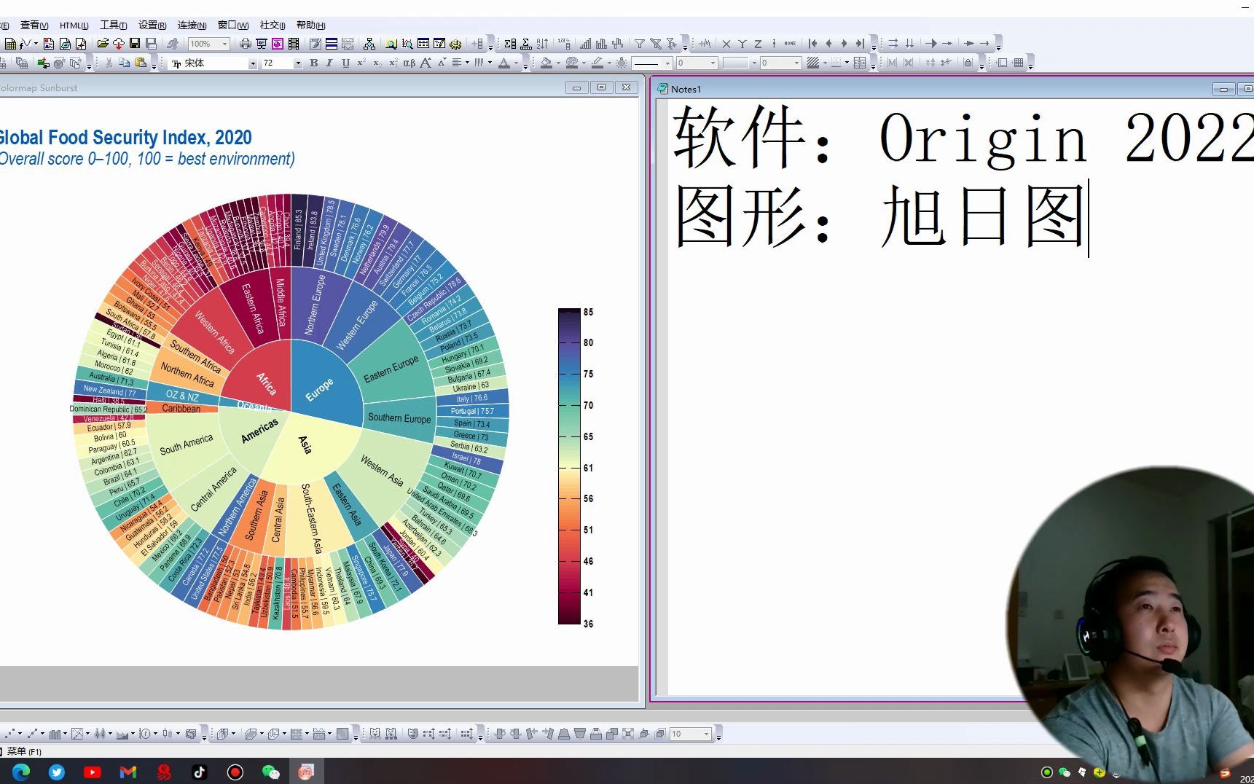Click the Add Filter funnel icon
This screenshot has width=1254, height=784.
pyautogui.click(x=639, y=44)
